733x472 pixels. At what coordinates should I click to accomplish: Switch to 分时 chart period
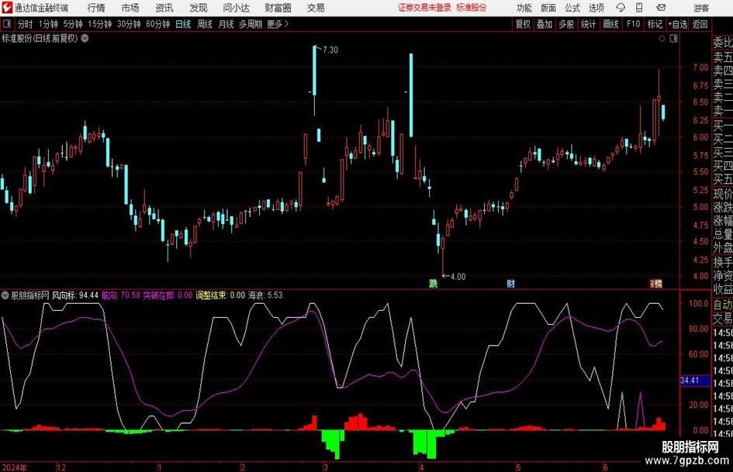point(25,24)
